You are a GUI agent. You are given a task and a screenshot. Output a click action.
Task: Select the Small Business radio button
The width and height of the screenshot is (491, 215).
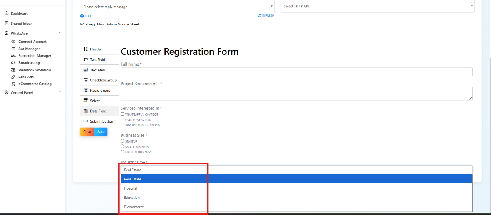click(x=122, y=146)
